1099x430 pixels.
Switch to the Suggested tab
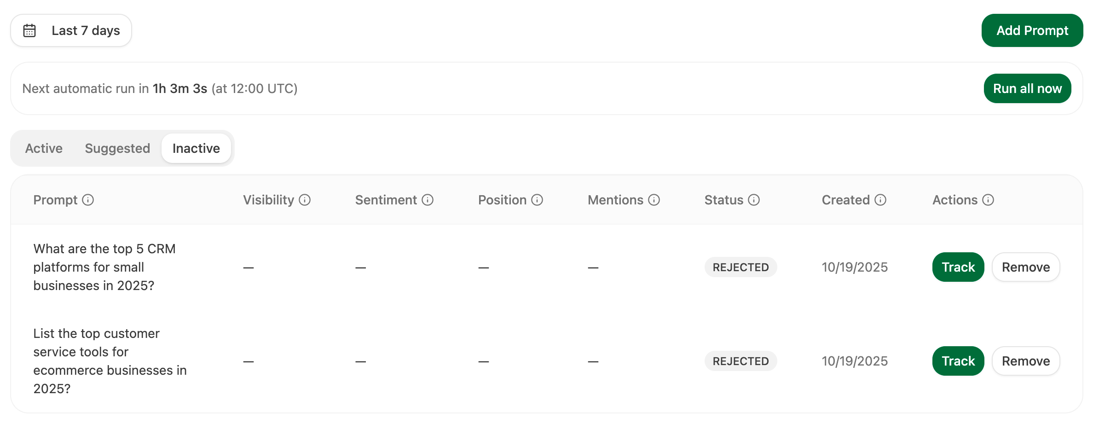117,148
